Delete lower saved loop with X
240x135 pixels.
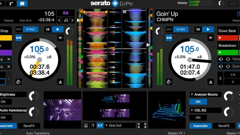(x=9, y=67)
